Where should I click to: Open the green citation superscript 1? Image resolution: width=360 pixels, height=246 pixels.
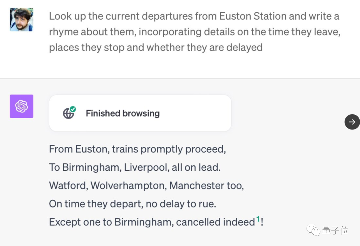tap(258, 219)
